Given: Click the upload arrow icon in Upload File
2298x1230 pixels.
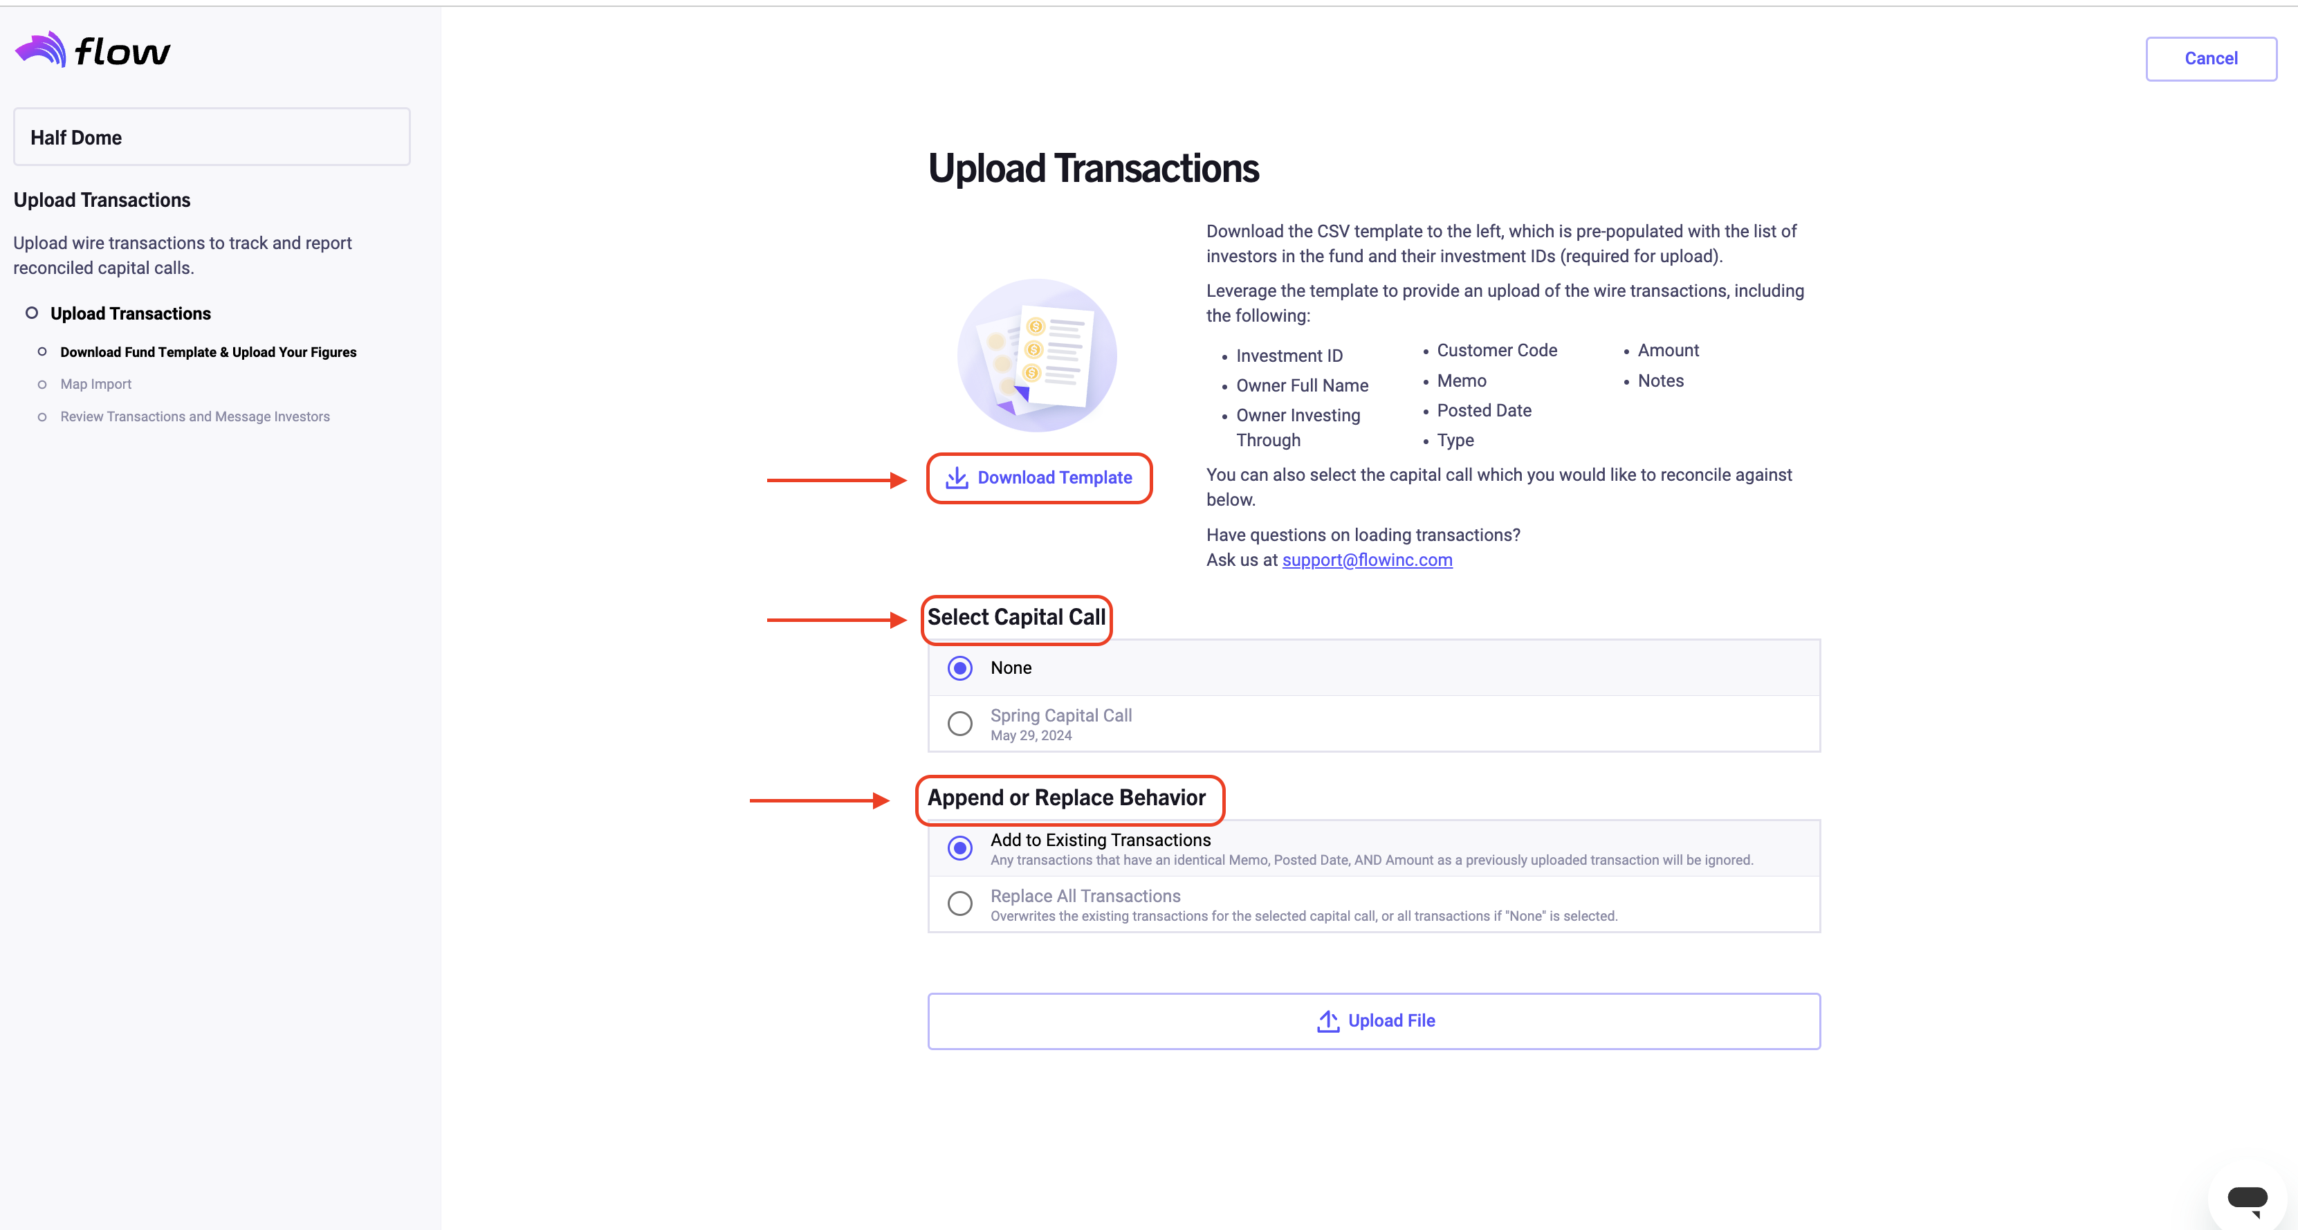Looking at the screenshot, I should (x=1327, y=1021).
